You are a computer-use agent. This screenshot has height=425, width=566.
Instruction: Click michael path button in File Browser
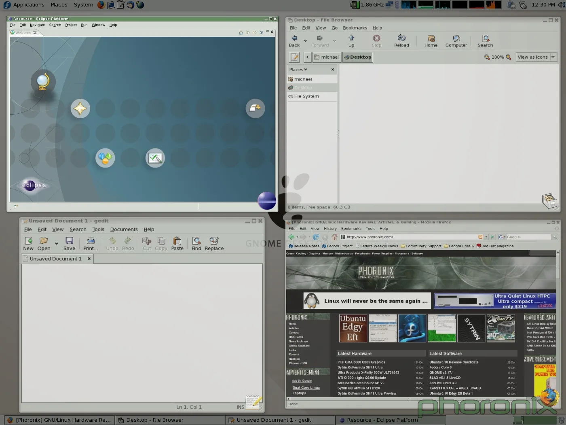point(326,57)
